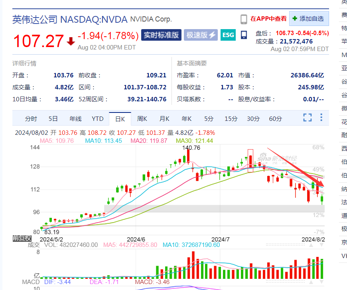Click the 前收盘 value 109.21
This screenshot has height=290, width=347.
point(156,75)
